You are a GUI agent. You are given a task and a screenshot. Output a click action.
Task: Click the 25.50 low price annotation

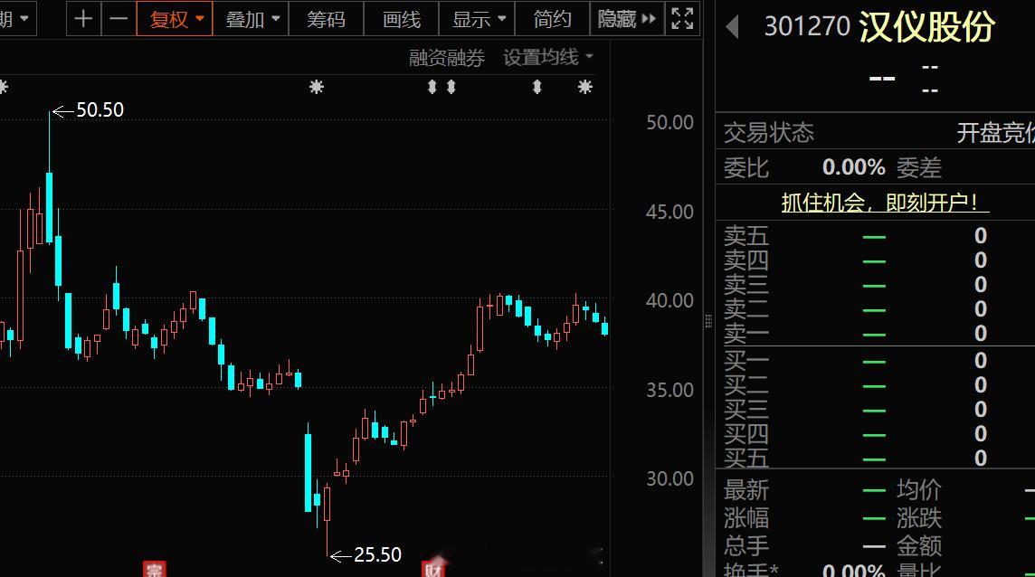click(x=377, y=554)
